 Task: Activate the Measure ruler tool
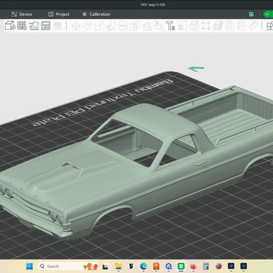(x=253, y=26)
